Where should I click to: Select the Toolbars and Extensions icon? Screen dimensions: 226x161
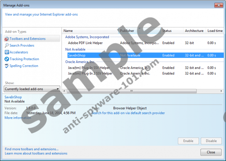(x=6, y=39)
